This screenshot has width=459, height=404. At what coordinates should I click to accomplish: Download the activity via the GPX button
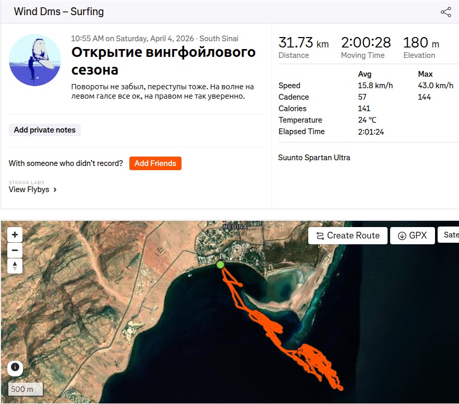pyautogui.click(x=412, y=235)
